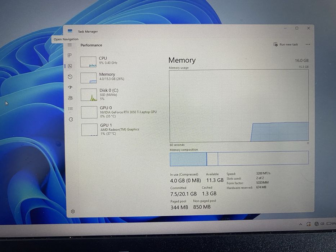Click the GPU 0 mini graph thumbnail
Viewport: 336px width, 252px height.
click(x=89, y=112)
